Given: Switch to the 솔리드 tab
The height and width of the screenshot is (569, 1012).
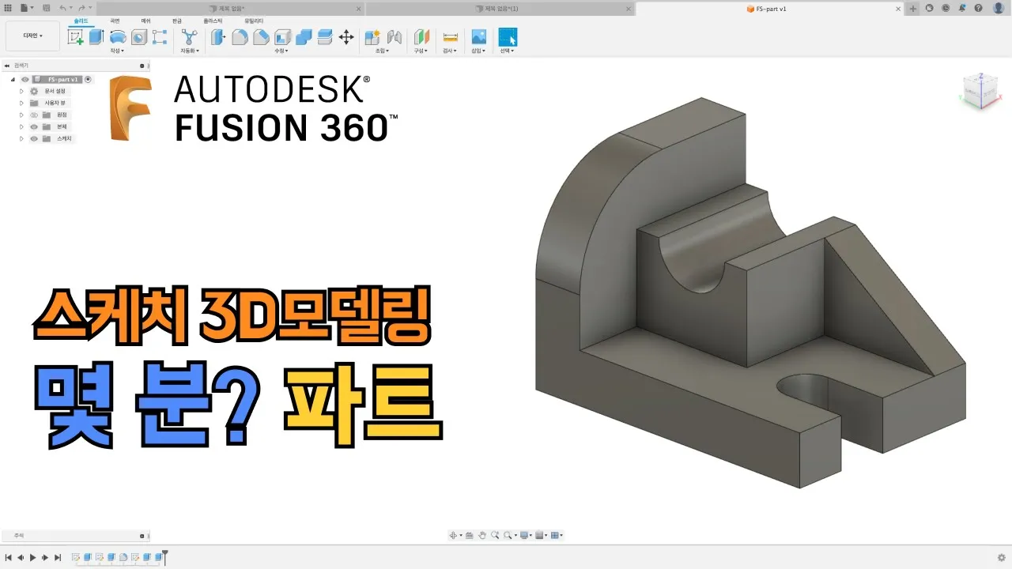Looking at the screenshot, I should pyautogui.click(x=81, y=21).
